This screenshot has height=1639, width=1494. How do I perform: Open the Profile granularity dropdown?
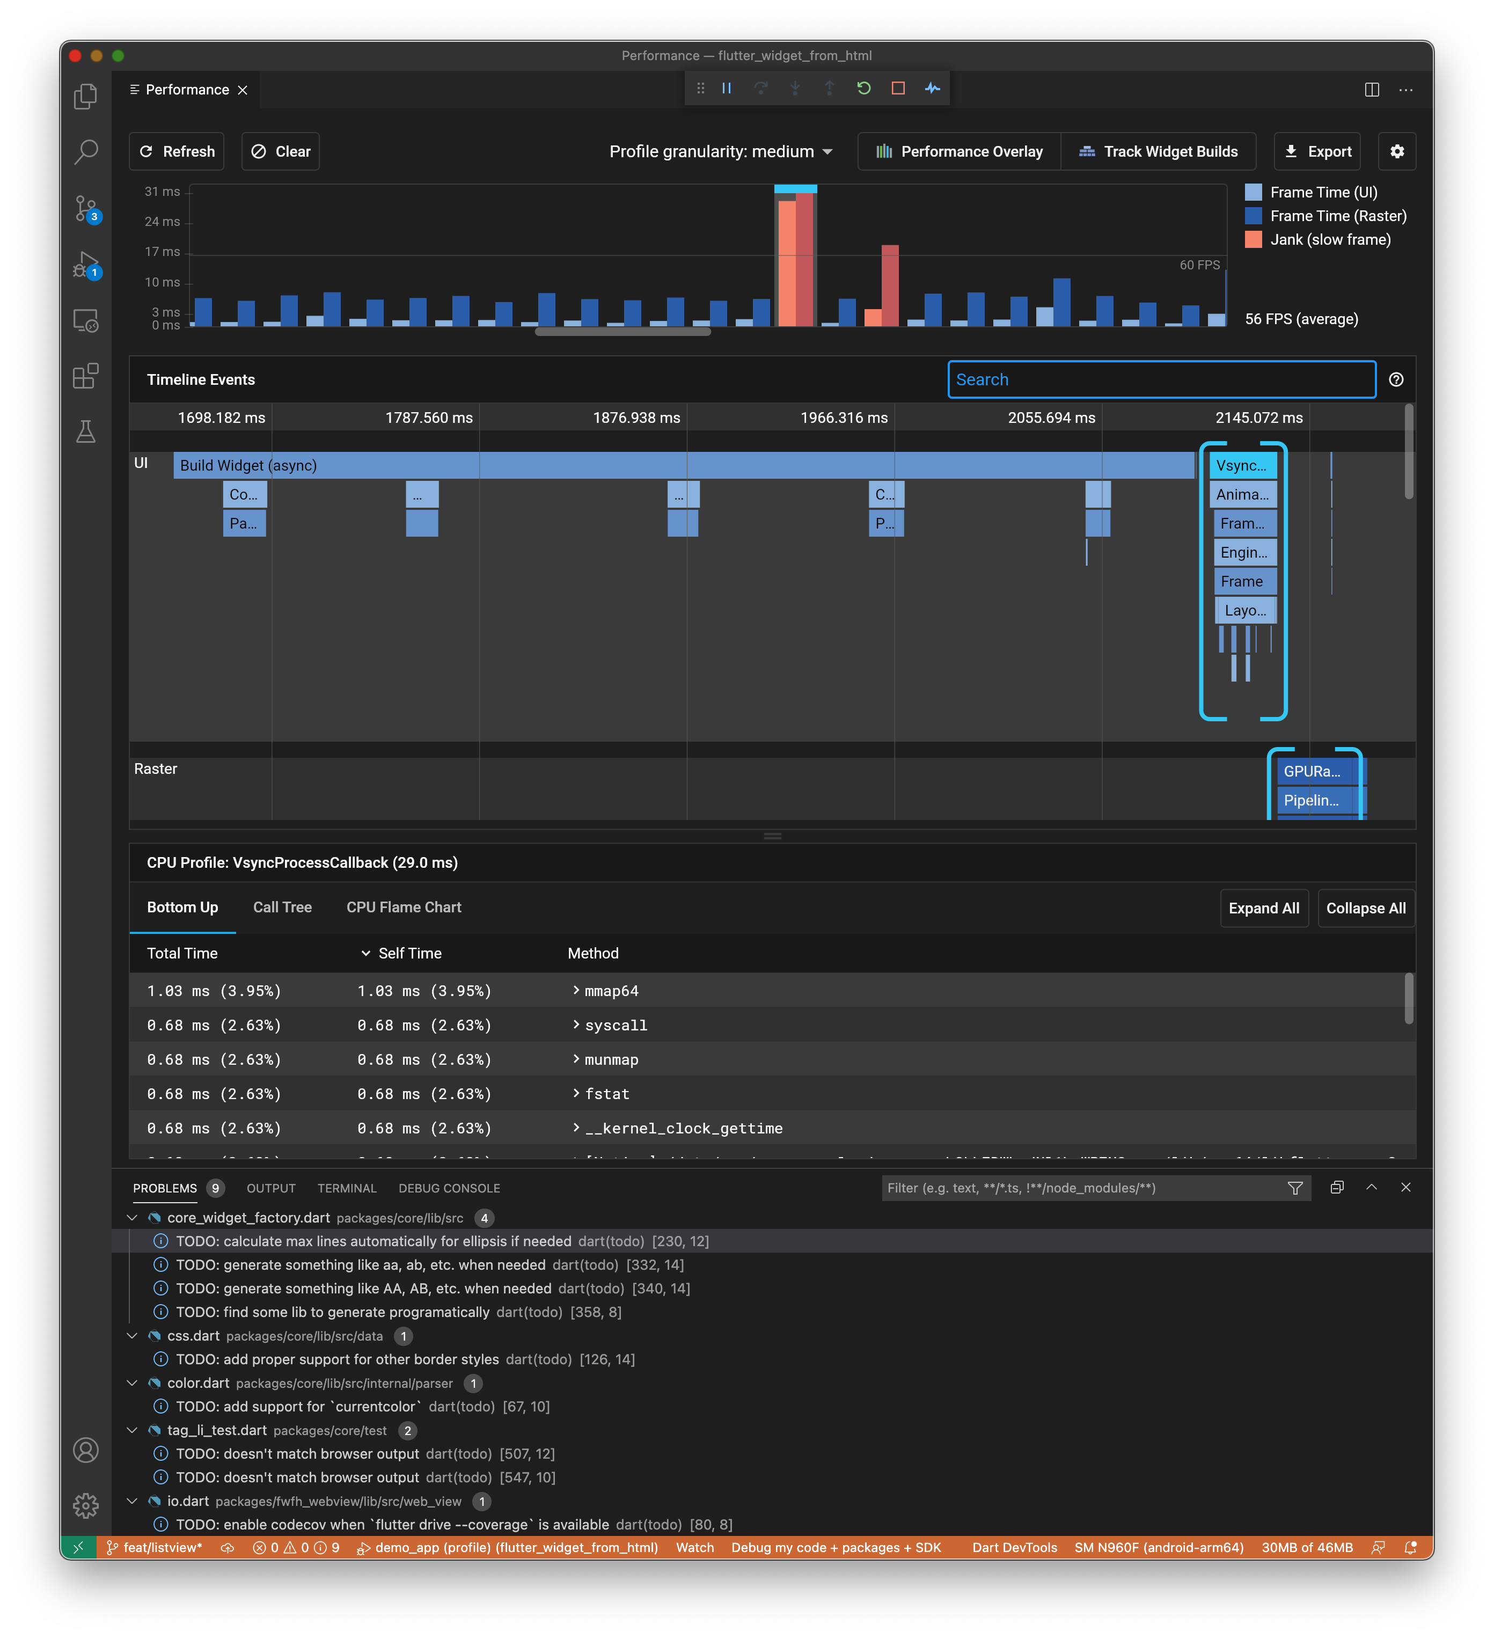tap(720, 151)
